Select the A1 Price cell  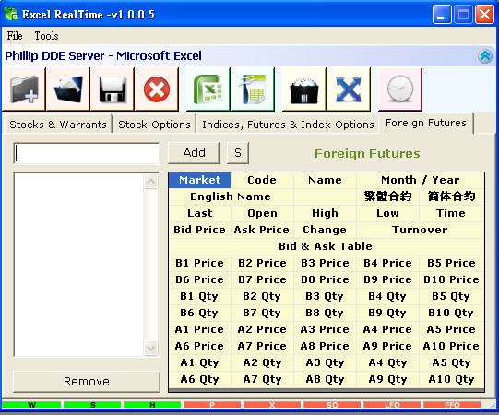[199, 329]
